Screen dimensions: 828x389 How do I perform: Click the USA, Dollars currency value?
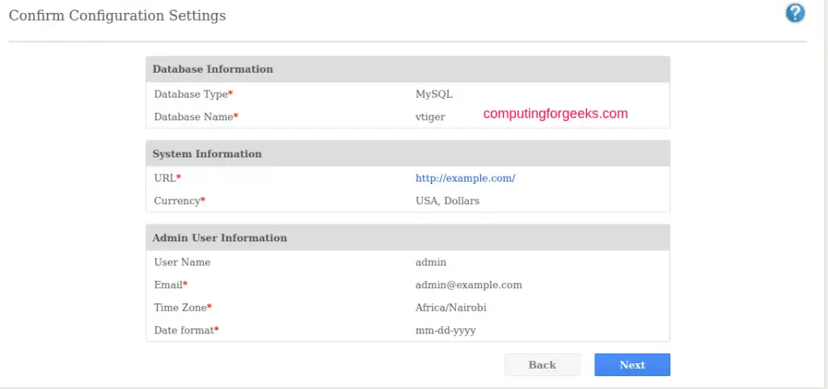click(447, 201)
